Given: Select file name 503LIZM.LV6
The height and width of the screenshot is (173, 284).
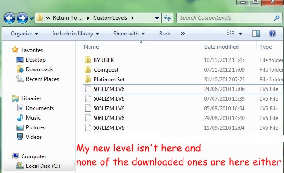Looking at the screenshot, I should [109, 89].
